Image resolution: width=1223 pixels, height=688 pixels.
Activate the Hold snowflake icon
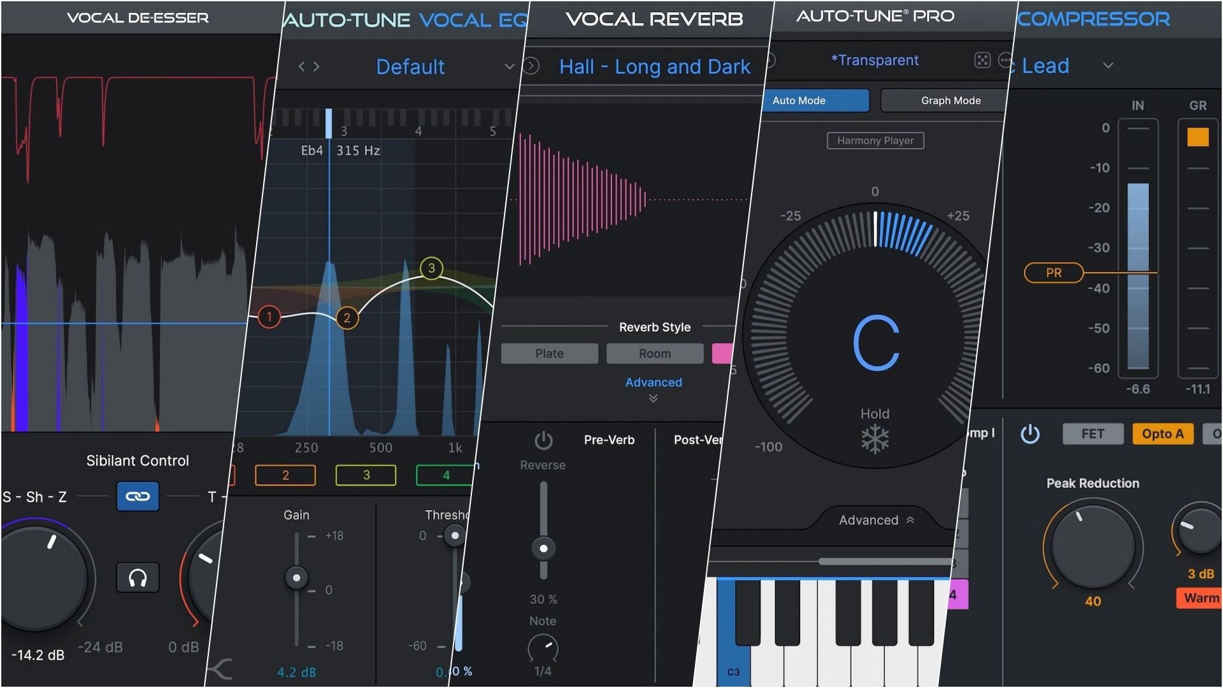pos(875,438)
